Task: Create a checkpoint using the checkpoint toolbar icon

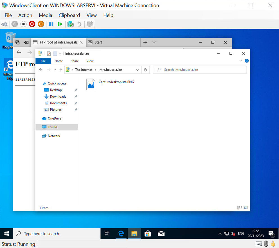Action: point(71,24)
